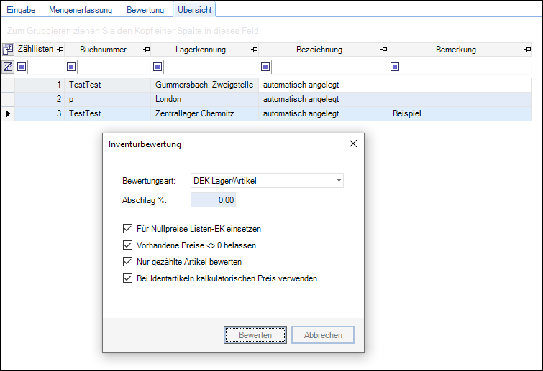The image size is (543, 371).
Task: Toggle 'Für Nullpreise Listen-EK einsetzen' checkbox
Action: [128, 229]
